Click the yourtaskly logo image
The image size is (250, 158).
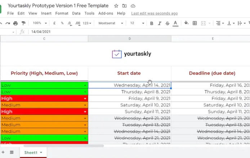(x=131, y=54)
